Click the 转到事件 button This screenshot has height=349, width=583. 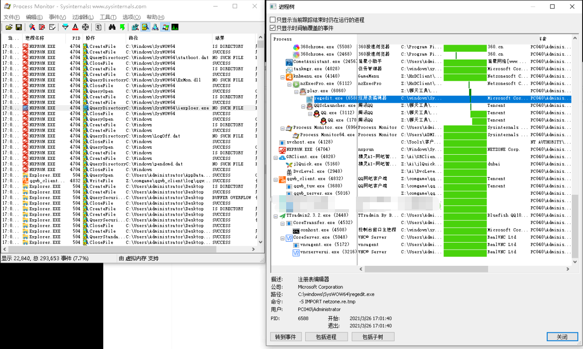click(x=286, y=337)
